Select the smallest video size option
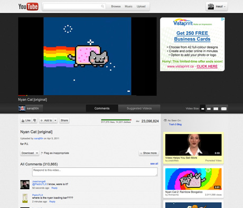Image resolution: width=243 pixels, height=208 pixels. click(x=203, y=109)
